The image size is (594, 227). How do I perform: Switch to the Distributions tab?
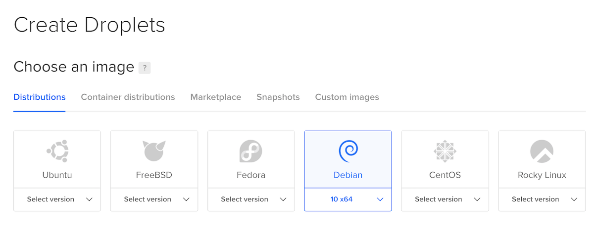point(40,97)
